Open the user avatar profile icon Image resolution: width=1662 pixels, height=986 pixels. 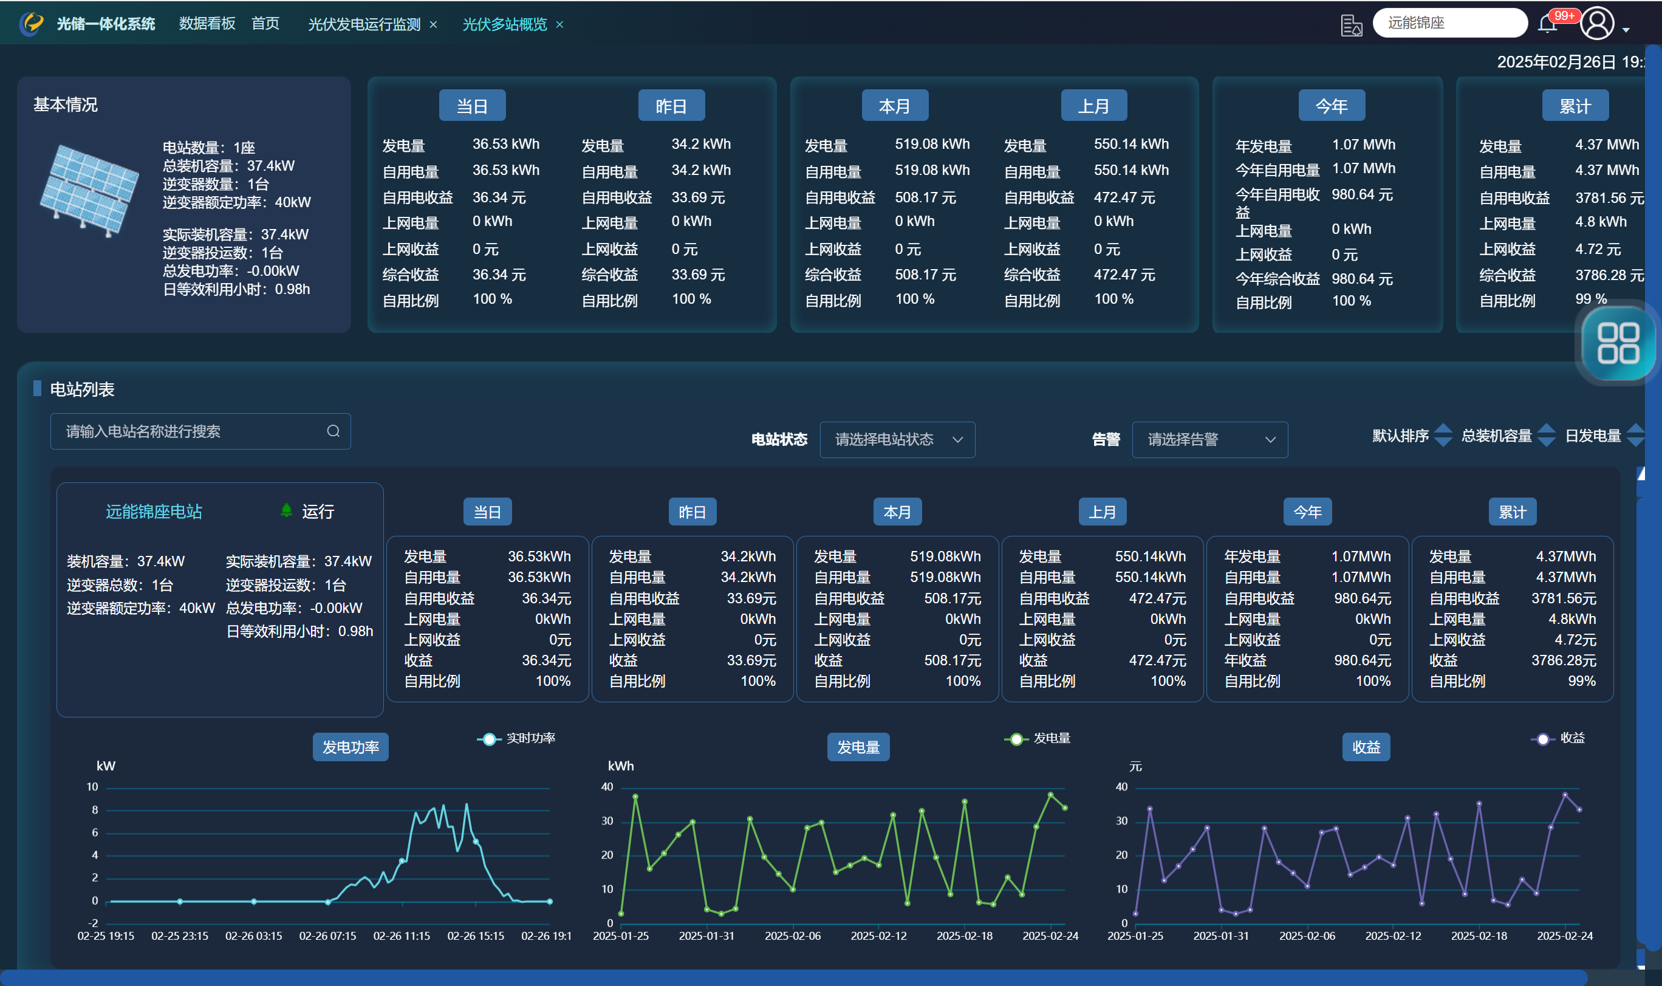click(x=1597, y=24)
